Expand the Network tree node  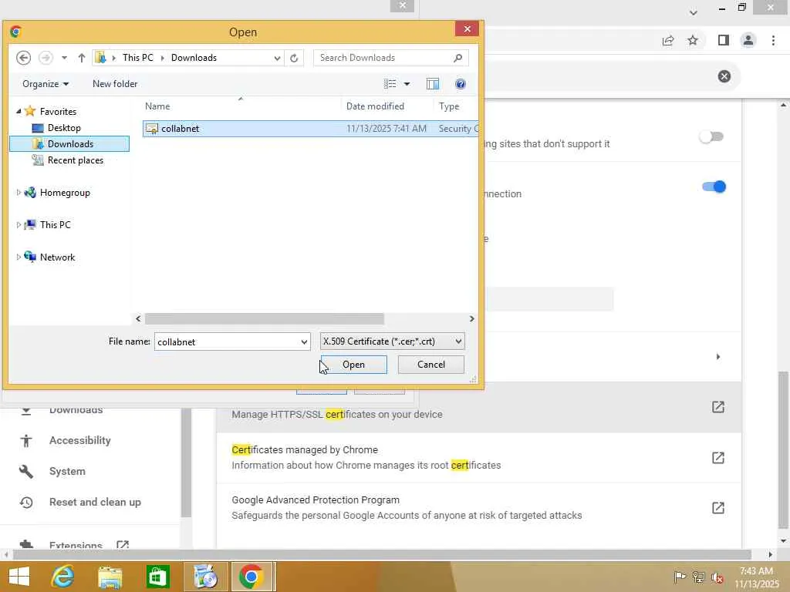coord(19,257)
